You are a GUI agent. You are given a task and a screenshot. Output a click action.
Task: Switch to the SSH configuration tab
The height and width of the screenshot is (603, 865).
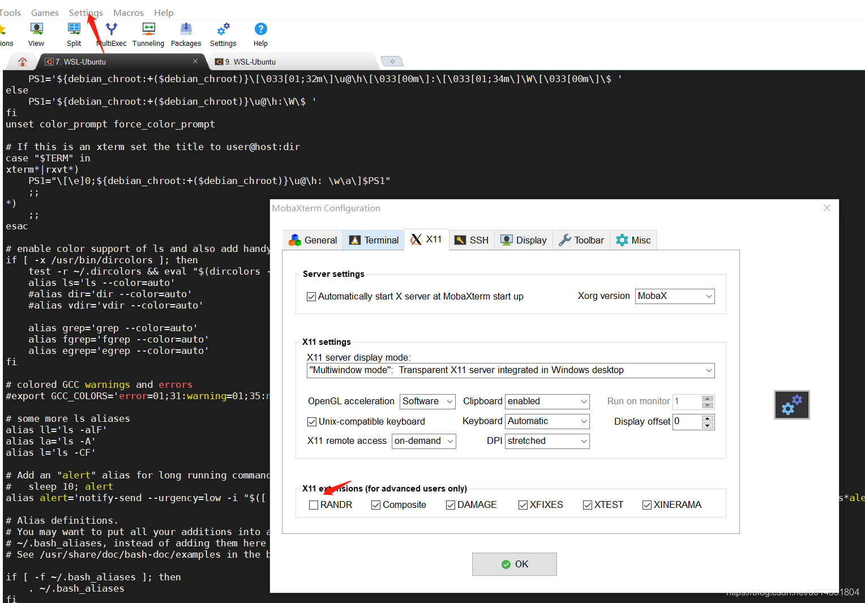[472, 240]
